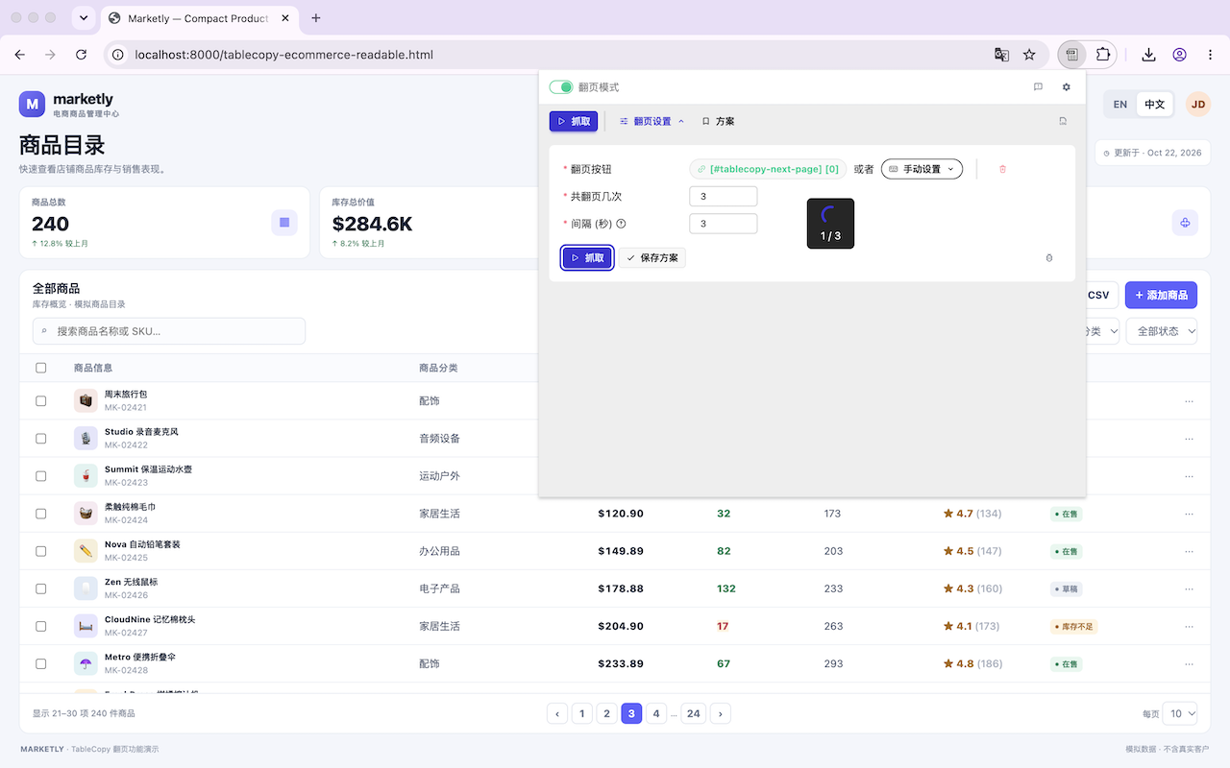Click the top 抓取 button in toolbar
This screenshot has height=768, width=1230.
(x=574, y=122)
